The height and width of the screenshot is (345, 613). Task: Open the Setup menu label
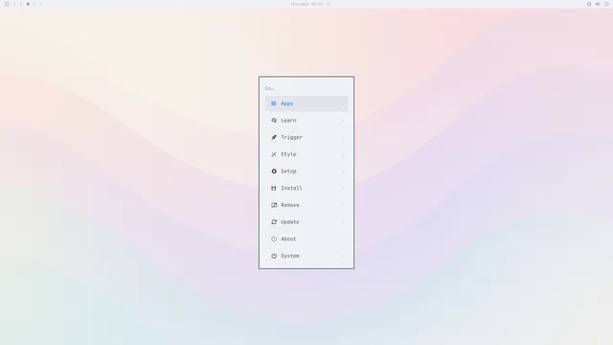[288, 172]
